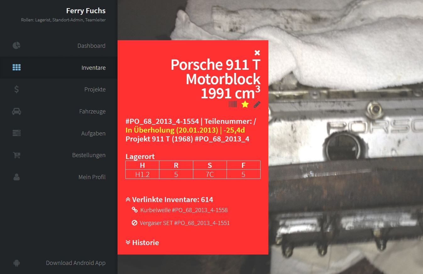423x274 pixels.
Task: Click the S column header
Action: (x=210, y=165)
